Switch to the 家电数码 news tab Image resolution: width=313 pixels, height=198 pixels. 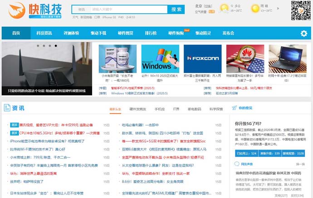194,109
